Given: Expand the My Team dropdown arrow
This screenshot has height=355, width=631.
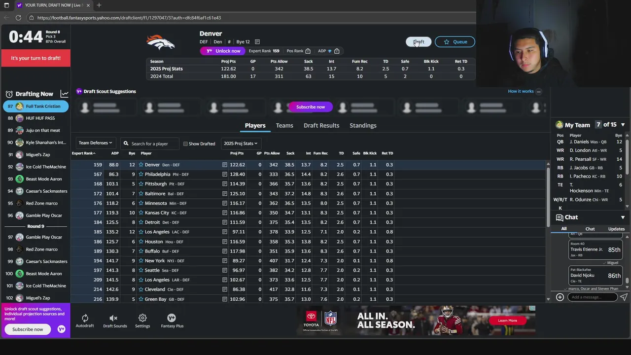Looking at the screenshot, I should tap(623, 125).
